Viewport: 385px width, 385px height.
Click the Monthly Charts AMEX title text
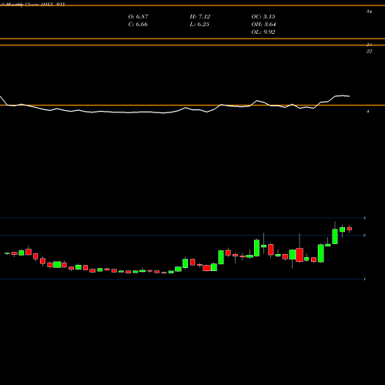click(33, 5)
